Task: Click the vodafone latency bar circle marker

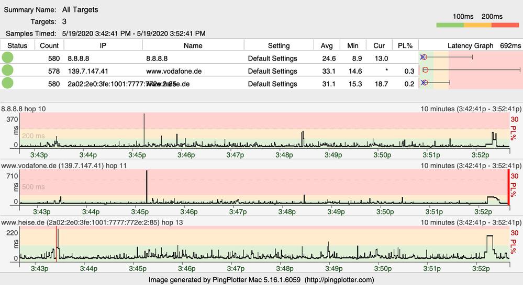Action: [425, 70]
